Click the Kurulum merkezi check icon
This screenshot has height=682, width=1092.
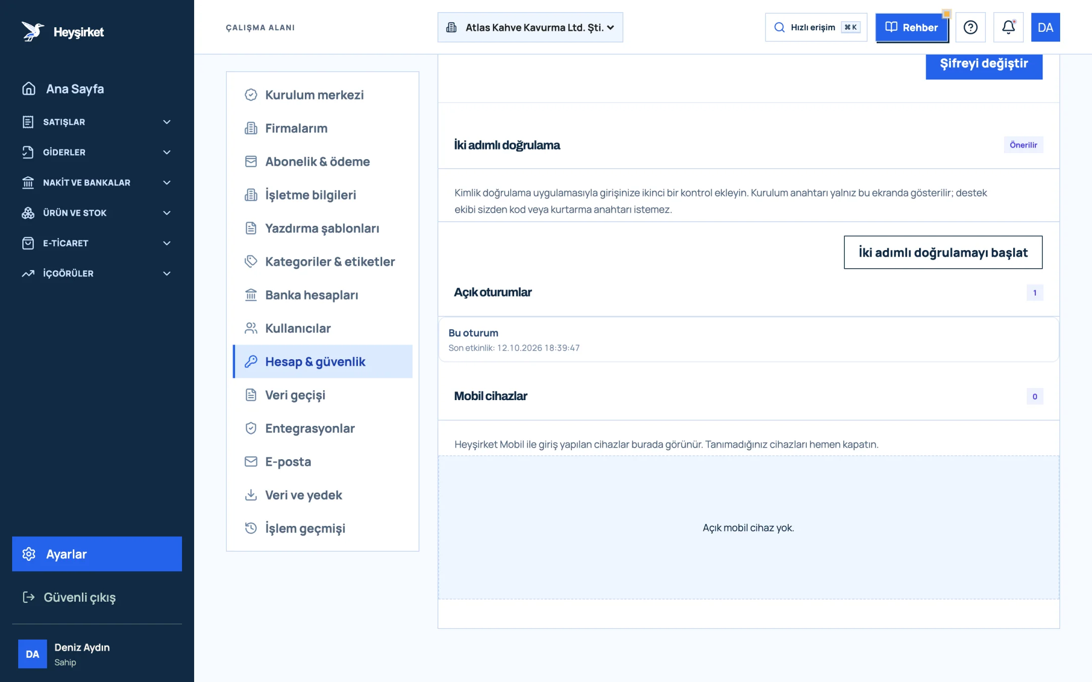coord(251,94)
